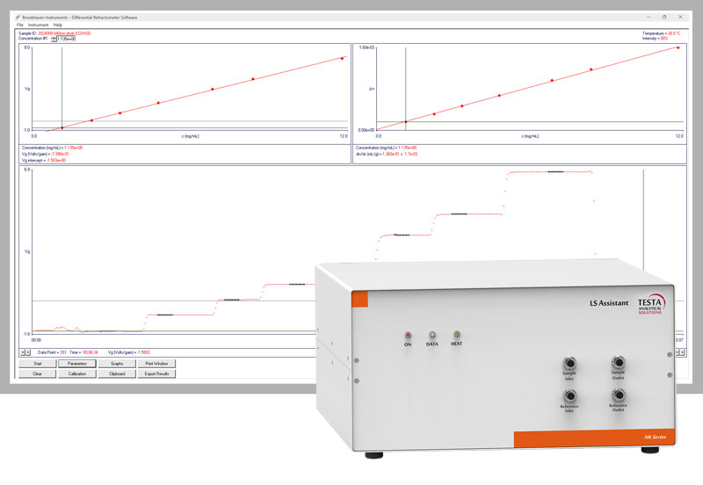The image size is (703, 485).
Task: Click the LS Assistant label on the instrument
Action: [x=609, y=303]
